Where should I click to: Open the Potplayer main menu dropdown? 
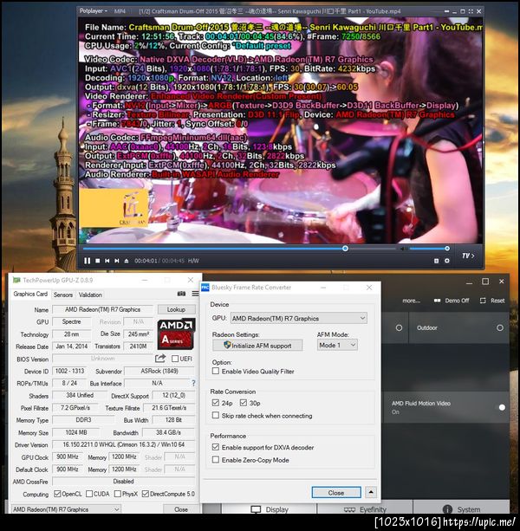pyautogui.click(x=93, y=11)
